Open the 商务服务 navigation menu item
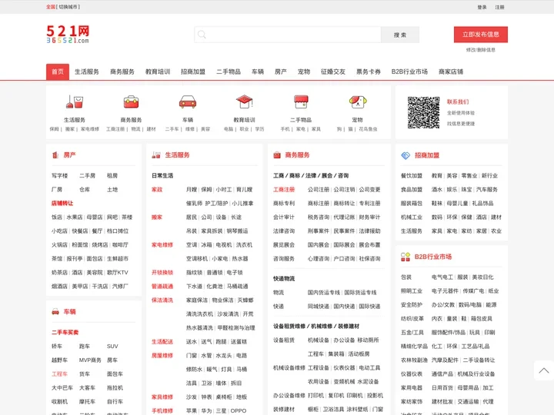Image resolution: width=554 pixels, height=415 pixels. [122, 71]
